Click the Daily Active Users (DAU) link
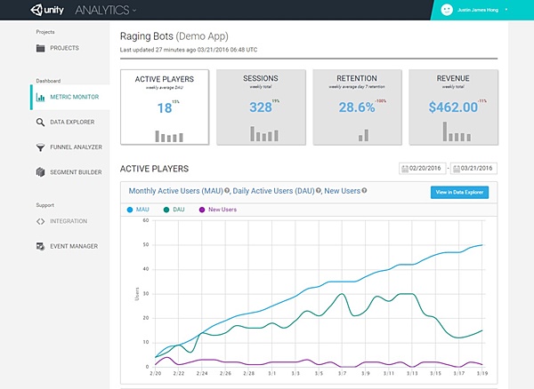This screenshot has width=534, height=389. tap(273, 191)
